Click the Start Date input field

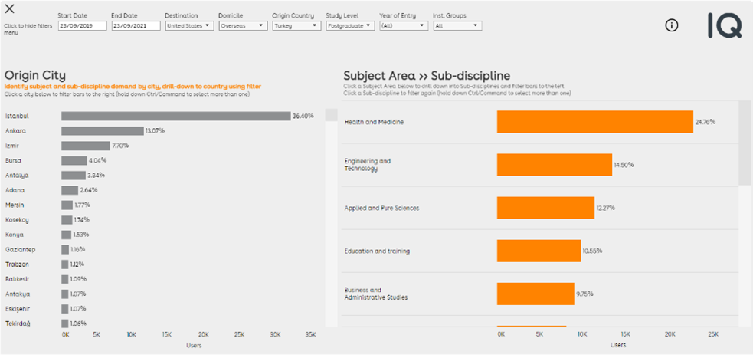[82, 25]
